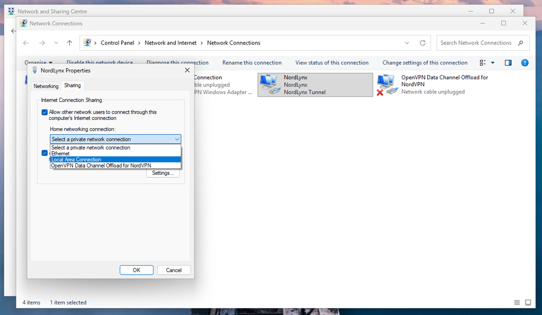Click Control Panel in the breadcrumb

point(117,43)
